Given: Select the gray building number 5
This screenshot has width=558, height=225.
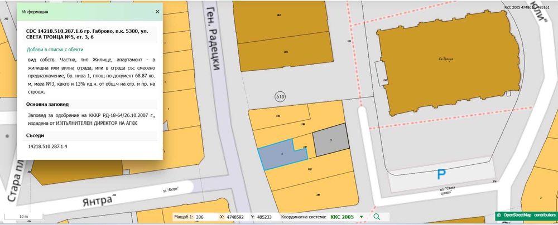Looking at the screenshot, I should click(x=331, y=140).
